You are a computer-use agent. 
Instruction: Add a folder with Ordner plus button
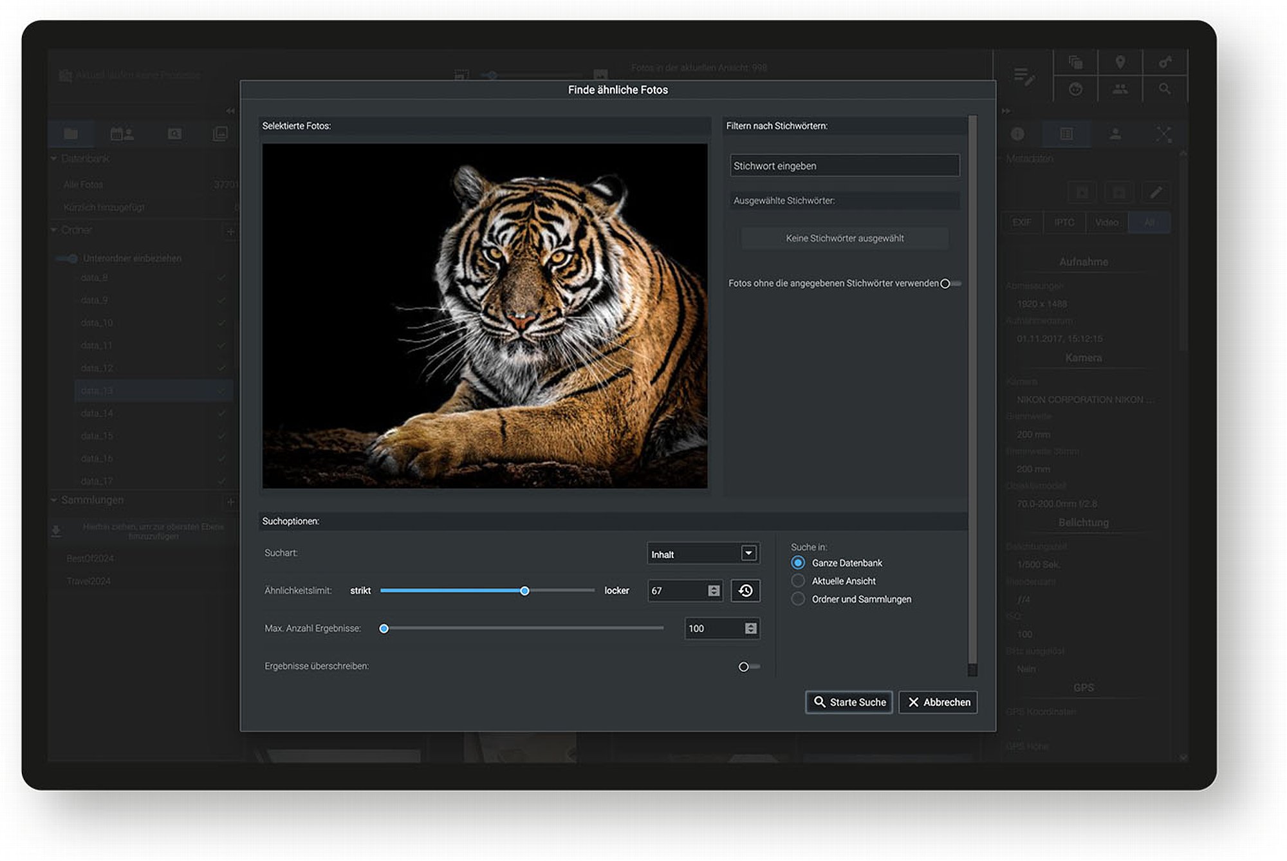click(230, 232)
